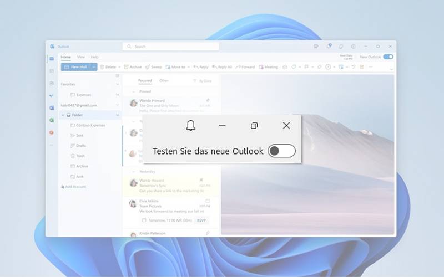The height and width of the screenshot is (277, 444).
Task: Open notifications via the large bell icon
Action: tap(190, 126)
